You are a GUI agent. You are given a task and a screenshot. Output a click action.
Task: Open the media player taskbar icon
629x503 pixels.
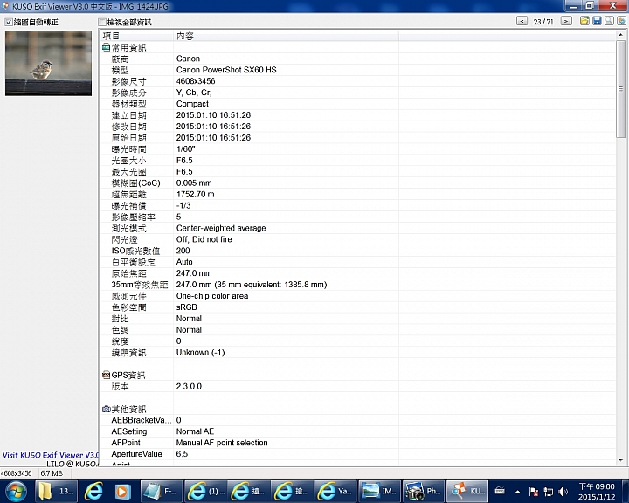point(122,492)
